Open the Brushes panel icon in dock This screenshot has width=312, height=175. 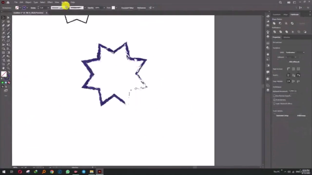[x=268, y=32]
